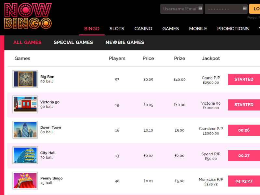Image resolution: width=260 pixels, height=195 pixels.
Task: Open the CASINO menu item
Action: coord(143,29)
